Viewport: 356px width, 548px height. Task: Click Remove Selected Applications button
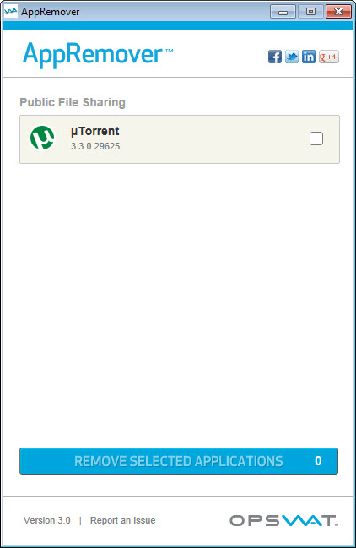(179, 461)
